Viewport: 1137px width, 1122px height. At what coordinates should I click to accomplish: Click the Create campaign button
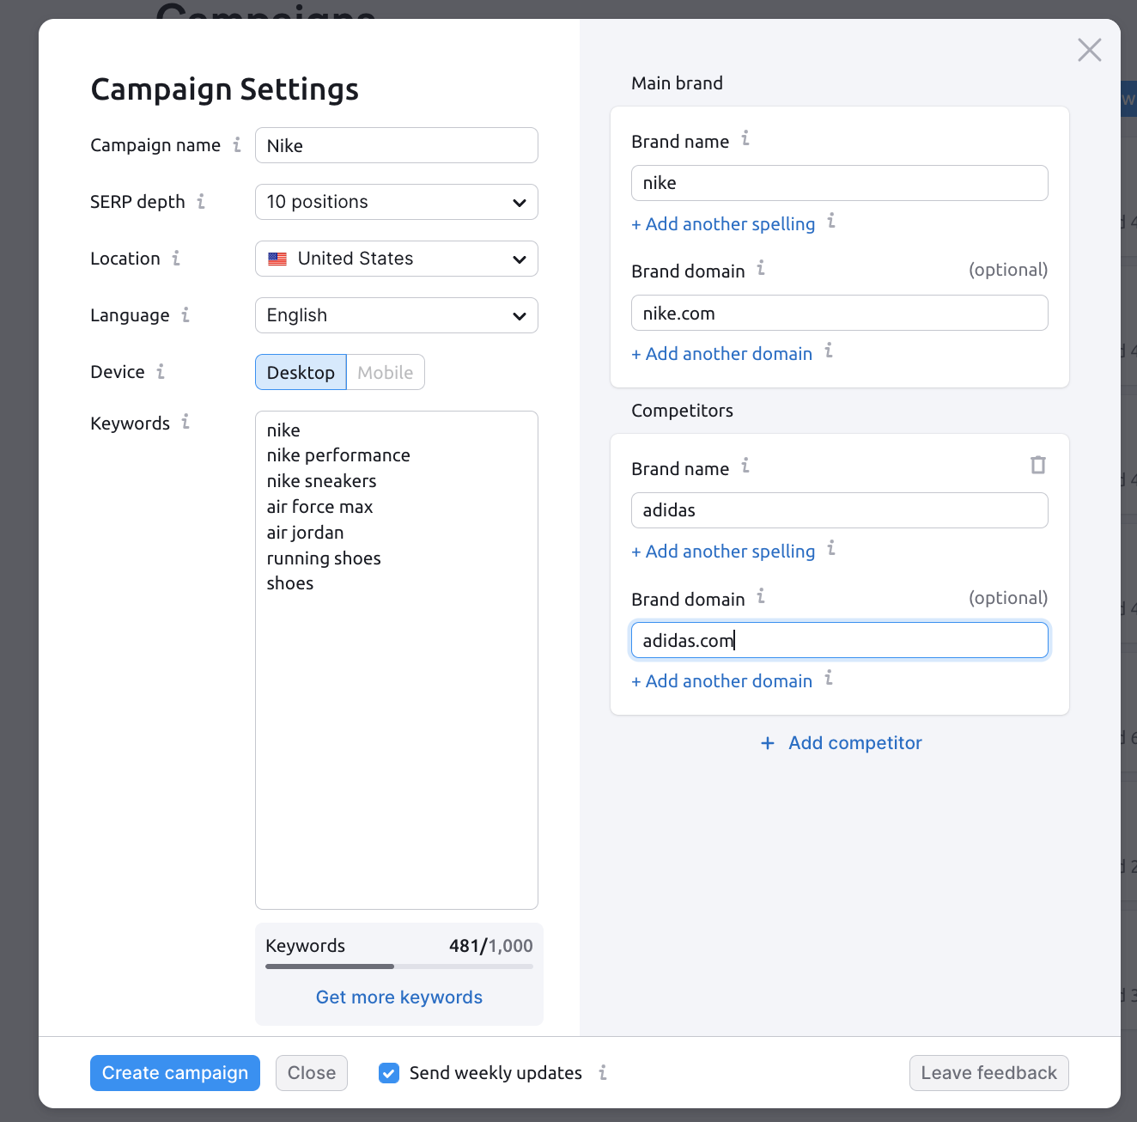click(x=175, y=1073)
